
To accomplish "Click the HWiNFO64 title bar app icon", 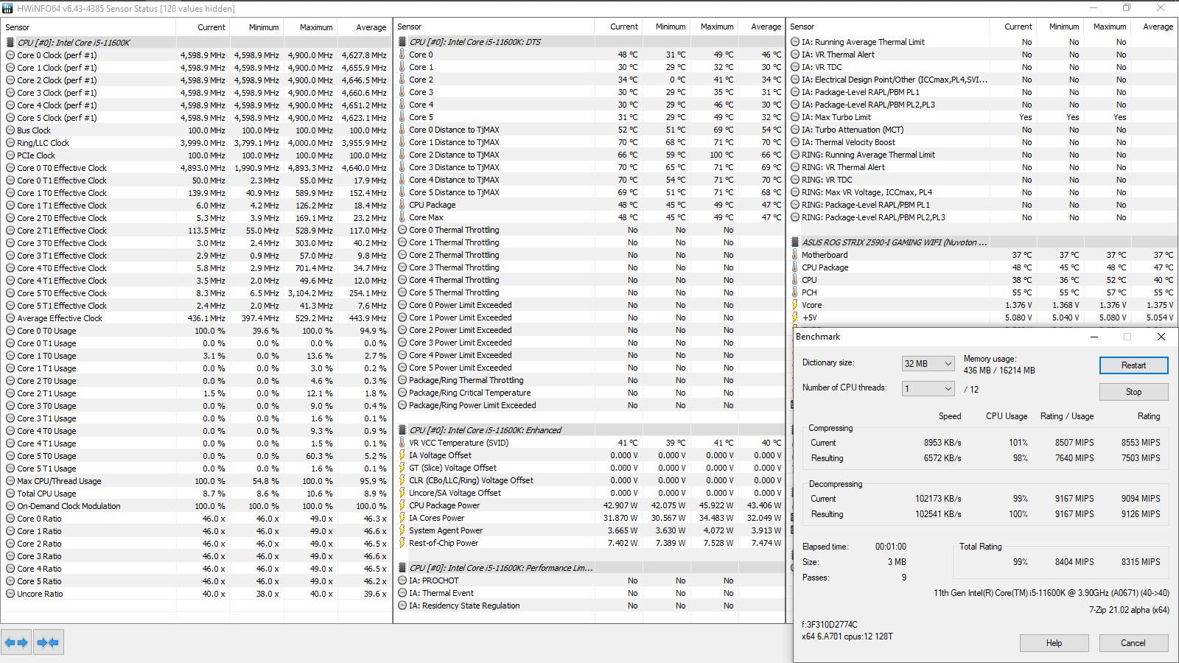I will pos(8,8).
